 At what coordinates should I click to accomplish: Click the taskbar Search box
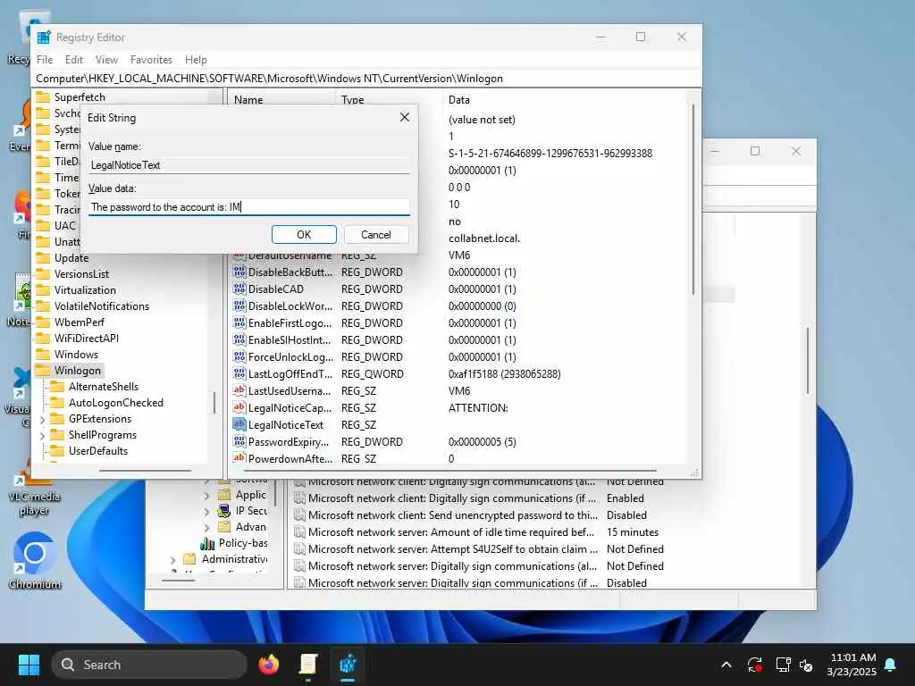point(149,665)
